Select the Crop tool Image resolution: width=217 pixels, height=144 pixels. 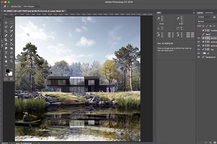pyautogui.click(x=6, y=31)
